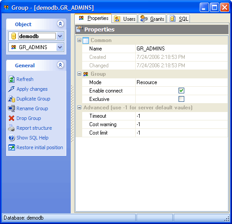The image size is (232, 224).
Task: Collapse the Object panel chevron
Action: 61,24
